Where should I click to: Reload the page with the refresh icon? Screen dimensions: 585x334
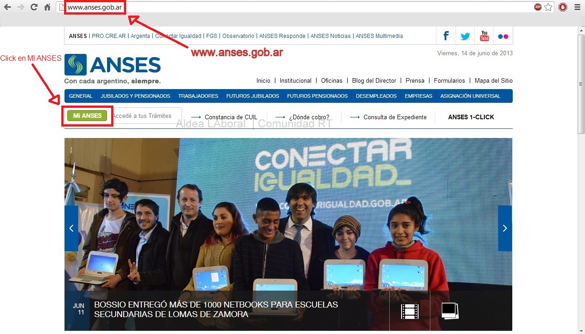coord(34,7)
